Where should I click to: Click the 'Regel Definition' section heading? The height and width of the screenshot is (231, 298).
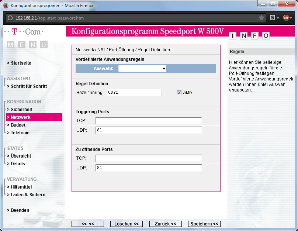coord(92,84)
